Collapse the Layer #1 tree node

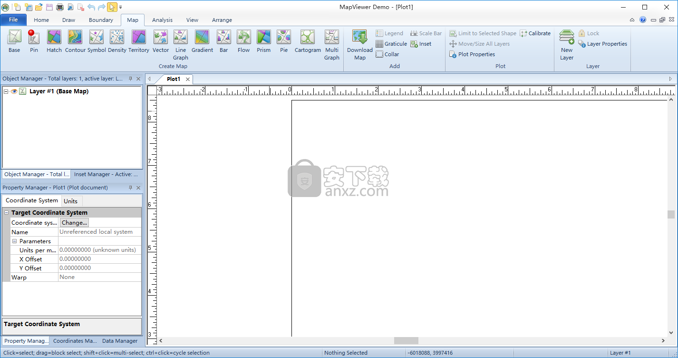click(x=6, y=91)
